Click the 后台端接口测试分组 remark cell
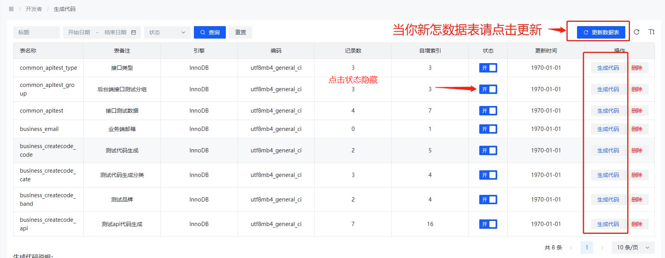 pos(122,89)
